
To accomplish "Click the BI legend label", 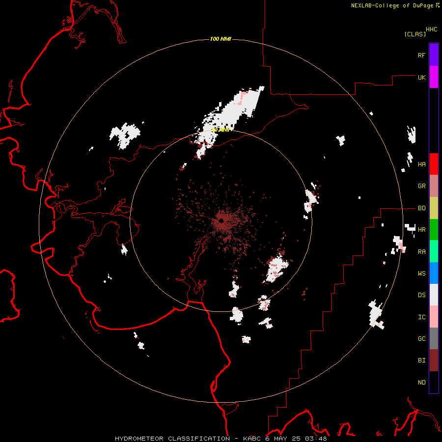I will (421, 360).
